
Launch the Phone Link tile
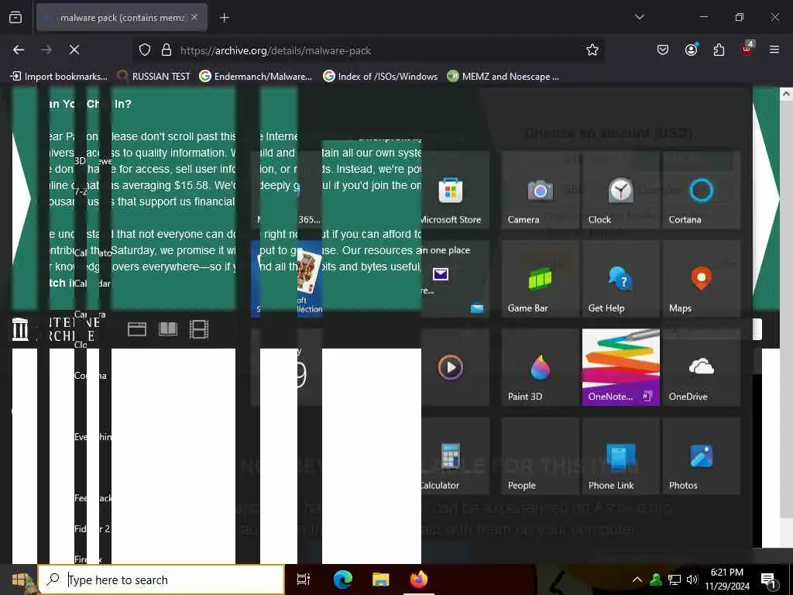tap(620, 456)
